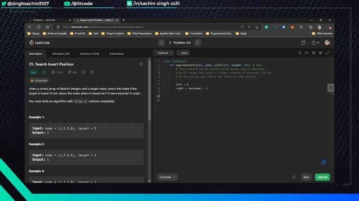359x201 pixels.
Task: Click the 'right = len(nums) - 1' code line
Action: pos(192,88)
